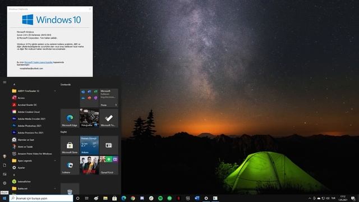Open the Oyna(t)/Yürüt games folder tile
This screenshot has height=202, width=359.
109,166
